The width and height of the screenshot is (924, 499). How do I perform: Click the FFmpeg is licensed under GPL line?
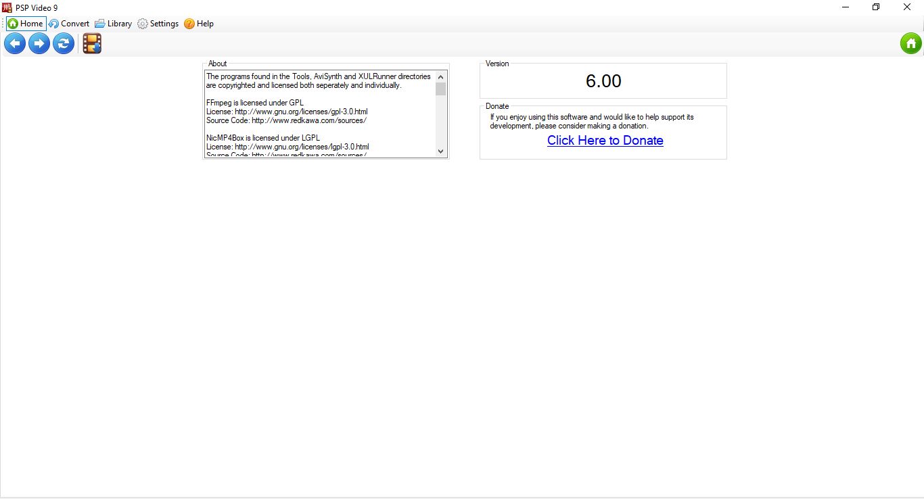click(255, 103)
